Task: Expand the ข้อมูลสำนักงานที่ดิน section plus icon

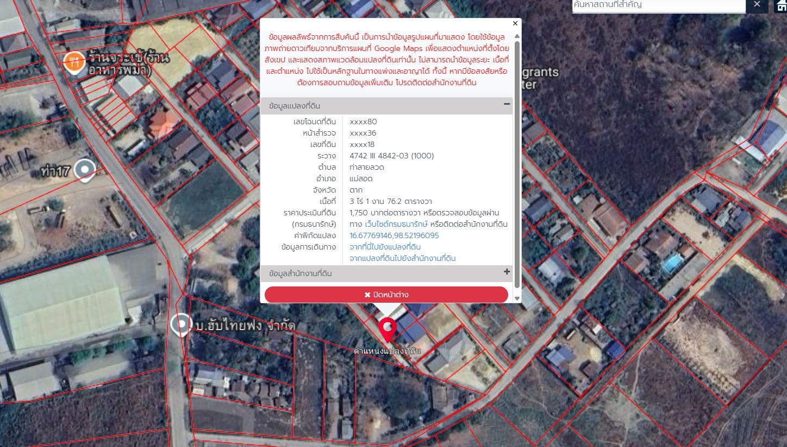Action: 507,272
